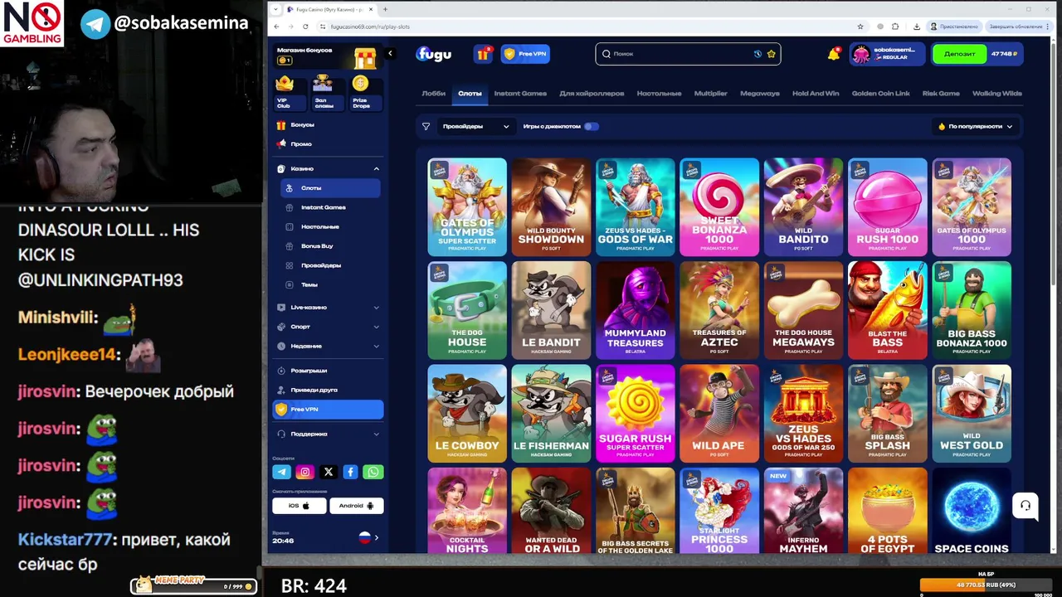Image resolution: width=1062 pixels, height=597 pixels.
Task: Toggle the jackpot games switch
Action: click(591, 127)
